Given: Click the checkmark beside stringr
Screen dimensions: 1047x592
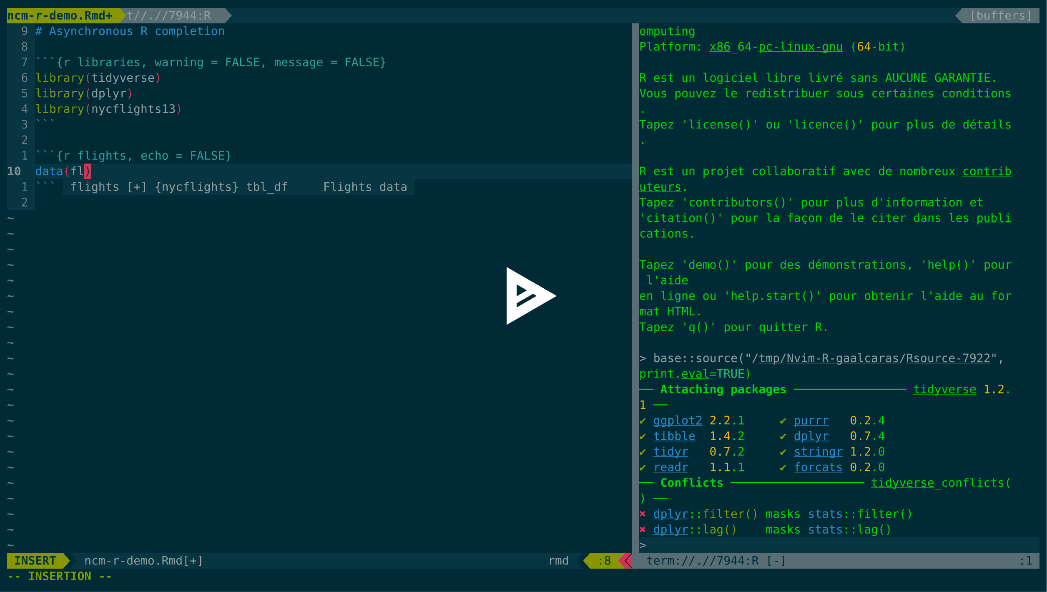Looking at the screenshot, I should 783,451.
